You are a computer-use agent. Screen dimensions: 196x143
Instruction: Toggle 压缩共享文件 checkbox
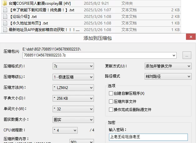pyautogui.click(x=111, y=101)
